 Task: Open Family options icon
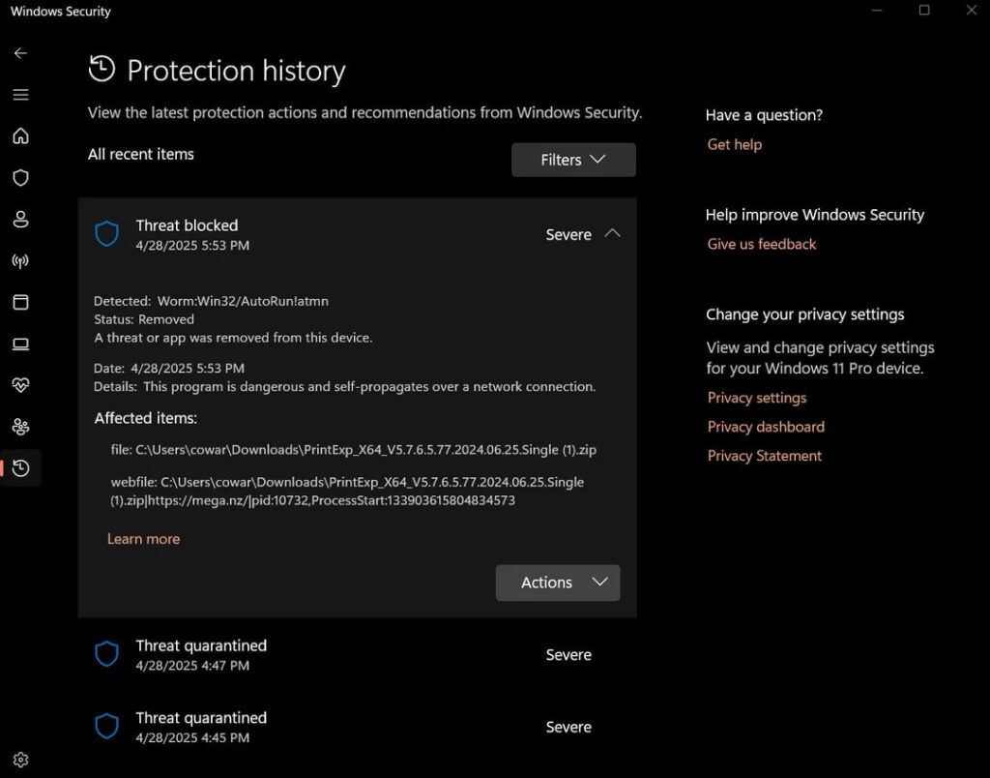click(x=20, y=427)
